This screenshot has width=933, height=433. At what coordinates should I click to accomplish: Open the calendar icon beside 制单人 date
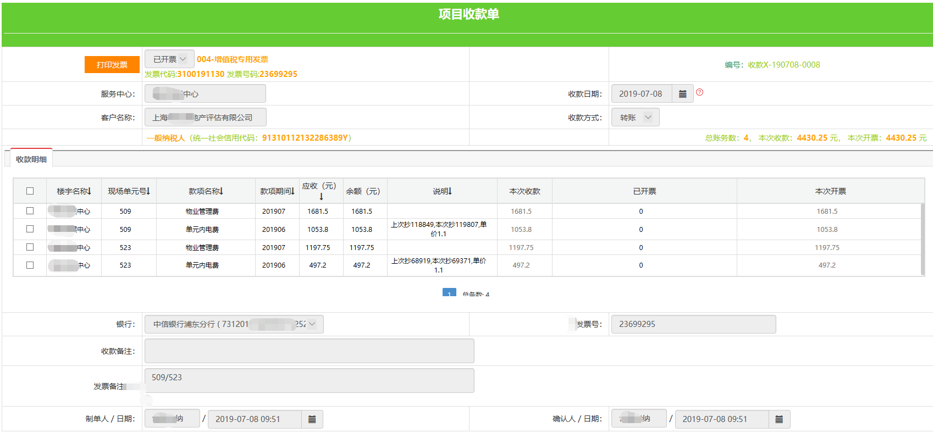[312, 419]
